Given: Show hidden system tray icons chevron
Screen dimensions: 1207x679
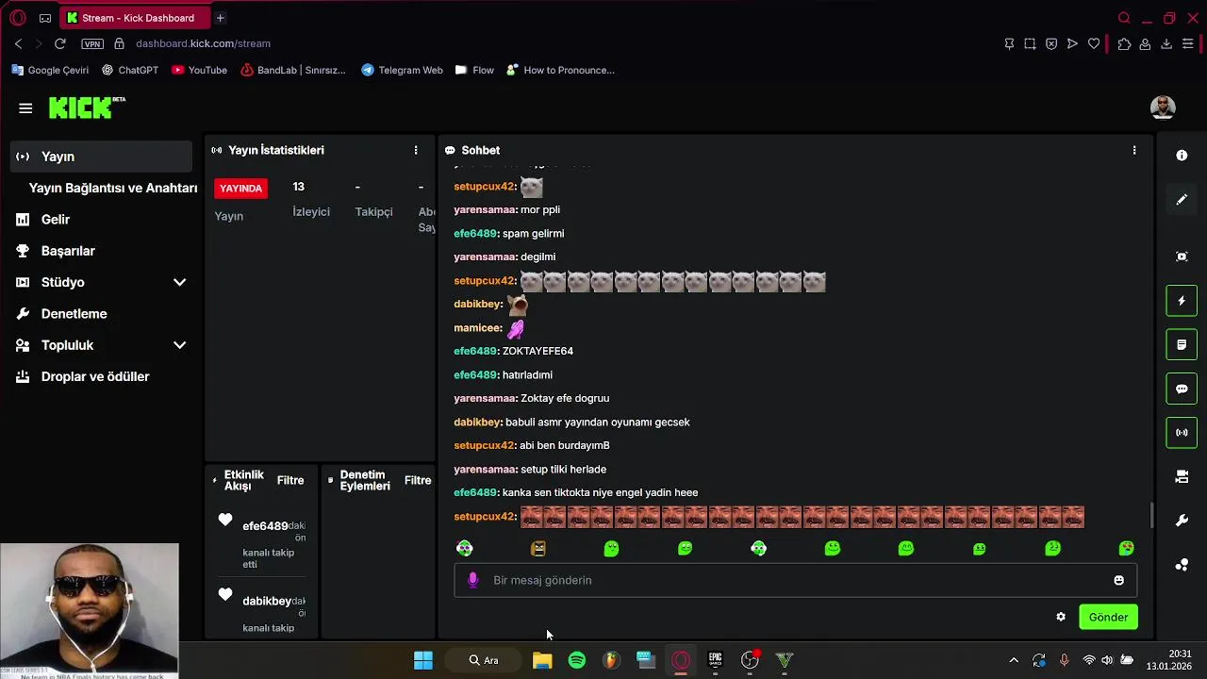Looking at the screenshot, I should pyautogui.click(x=1014, y=660).
